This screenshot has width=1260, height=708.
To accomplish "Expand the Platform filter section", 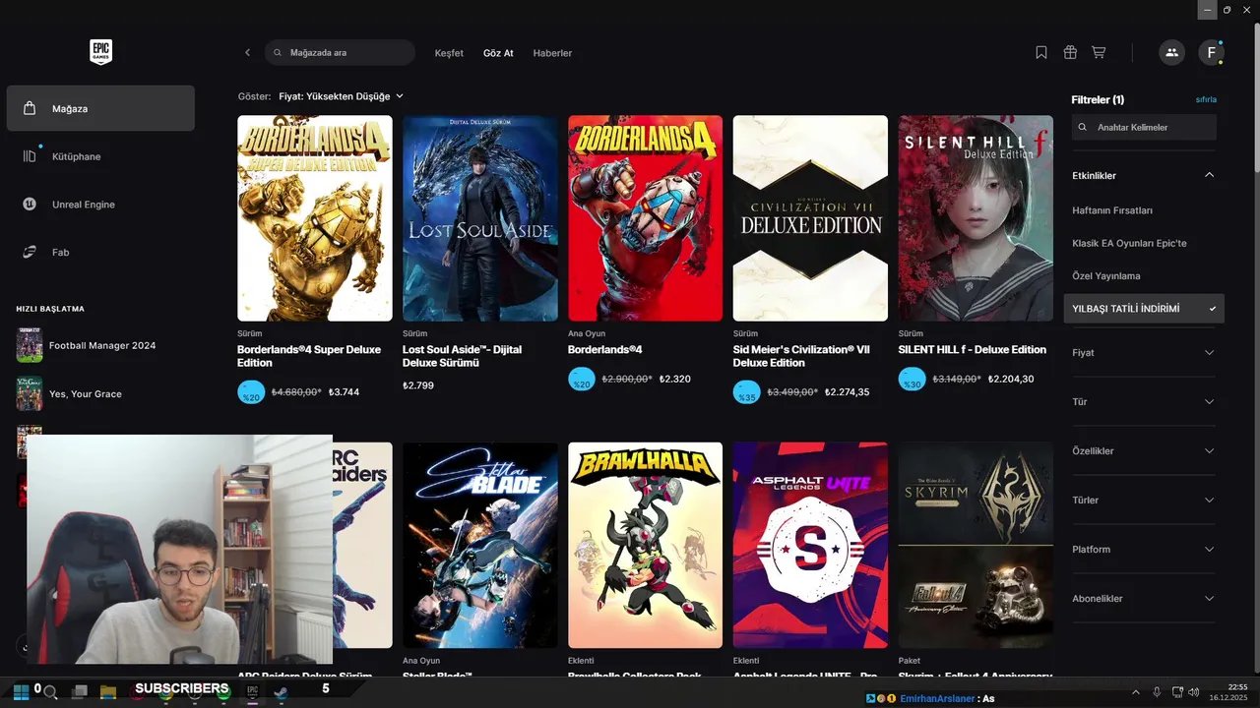I will click(x=1144, y=549).
